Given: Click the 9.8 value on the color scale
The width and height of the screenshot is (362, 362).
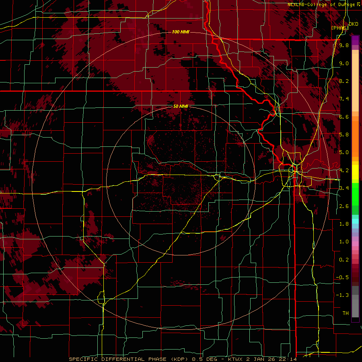Looking at the screenshot, I should tap(344, 45).
